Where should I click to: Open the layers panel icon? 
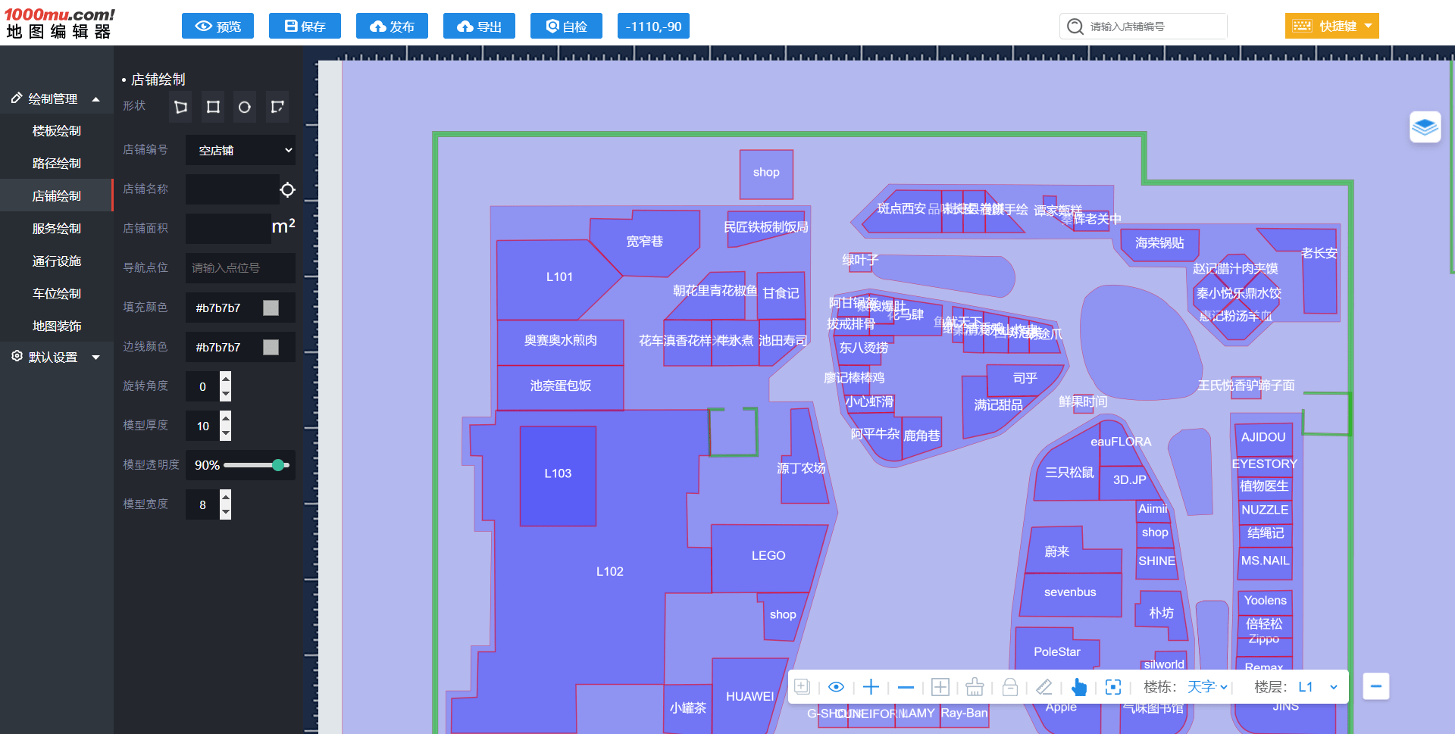click(x=1425, y=126)
